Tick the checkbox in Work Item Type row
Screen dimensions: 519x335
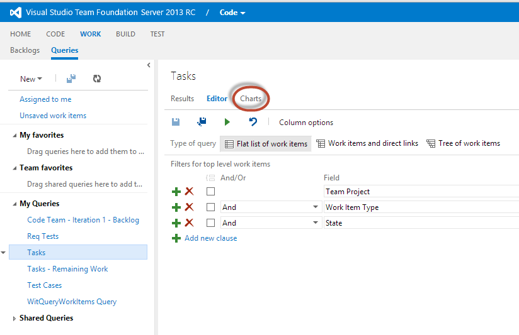coord(210,207)
